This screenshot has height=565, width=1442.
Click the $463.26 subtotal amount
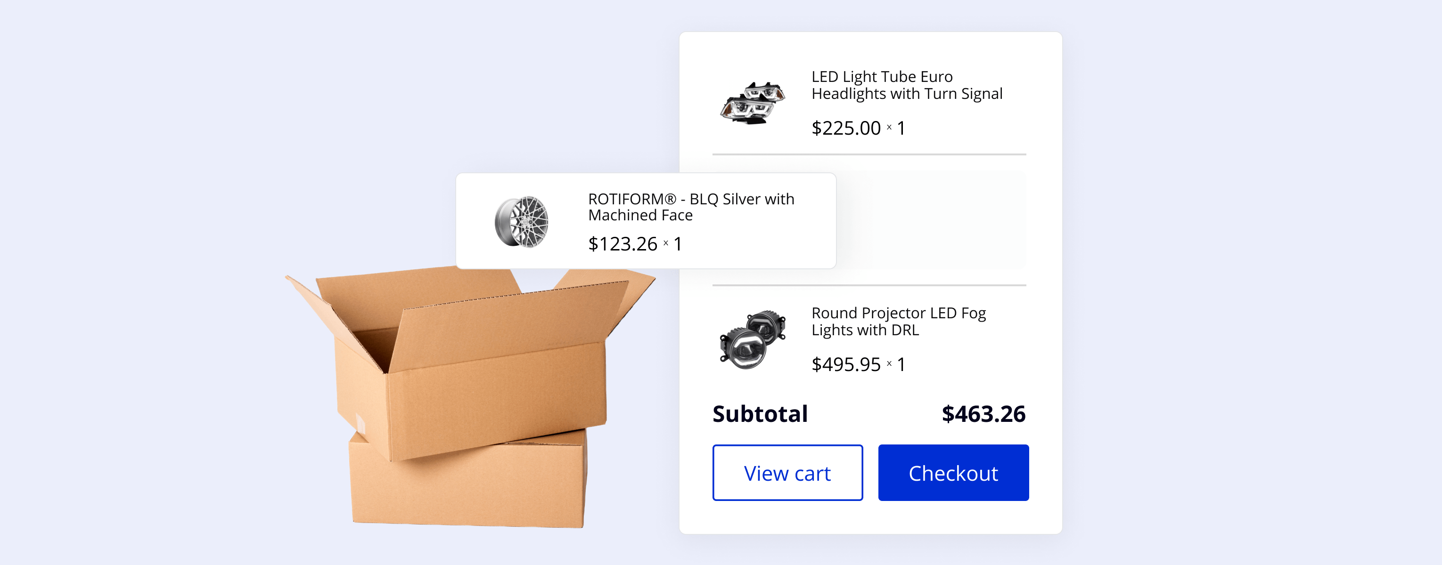tap(983, 414)
